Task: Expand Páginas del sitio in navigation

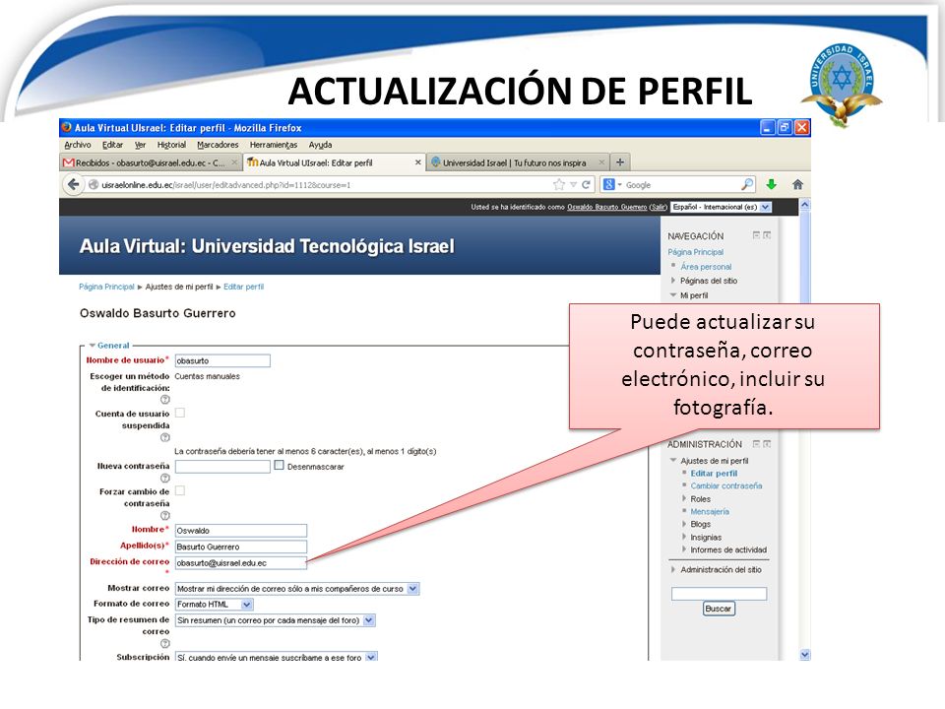Action: tap(673, 281)
